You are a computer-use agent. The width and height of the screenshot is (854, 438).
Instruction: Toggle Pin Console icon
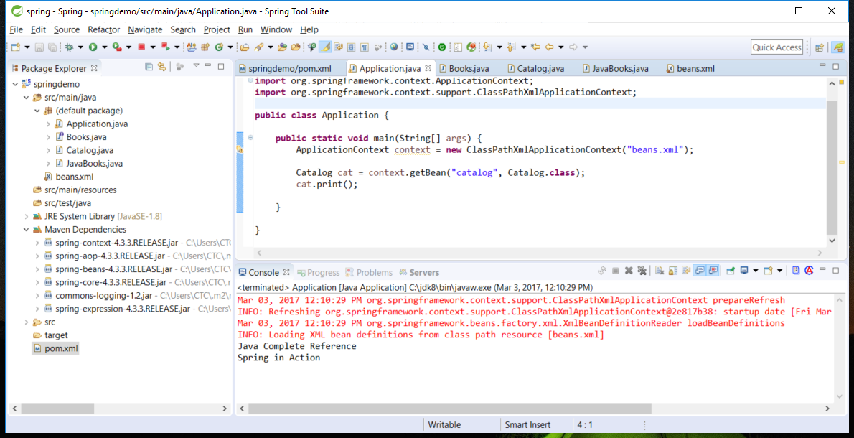(731, 271)
